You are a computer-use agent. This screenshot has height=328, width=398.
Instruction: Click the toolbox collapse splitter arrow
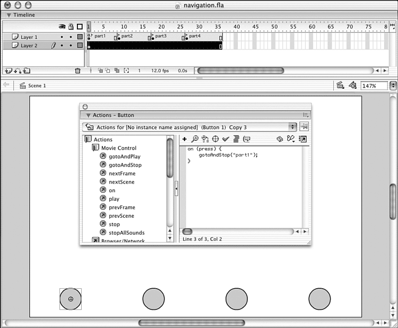click(x=176, y=188)
